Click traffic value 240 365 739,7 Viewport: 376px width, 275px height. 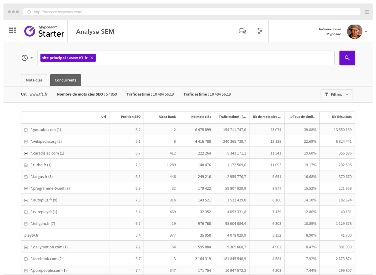click(234, 142)
